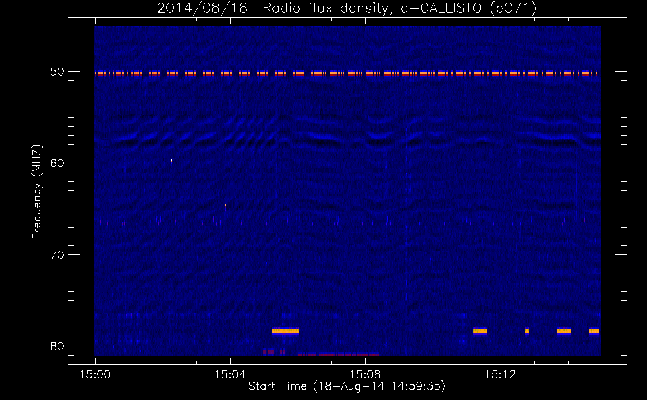Click the "15:08" time tick label
Screen dimensions: 647x400
click(365, 375)
